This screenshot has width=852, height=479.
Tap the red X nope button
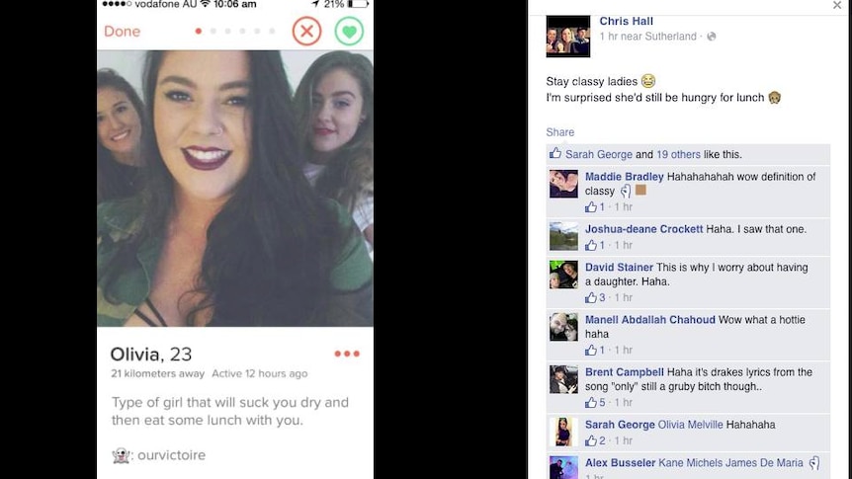pos(307,31)
